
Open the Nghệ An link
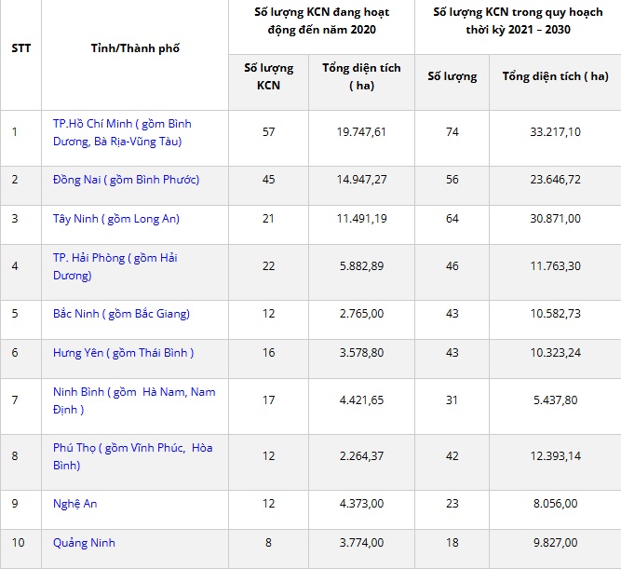coord(74,504)
